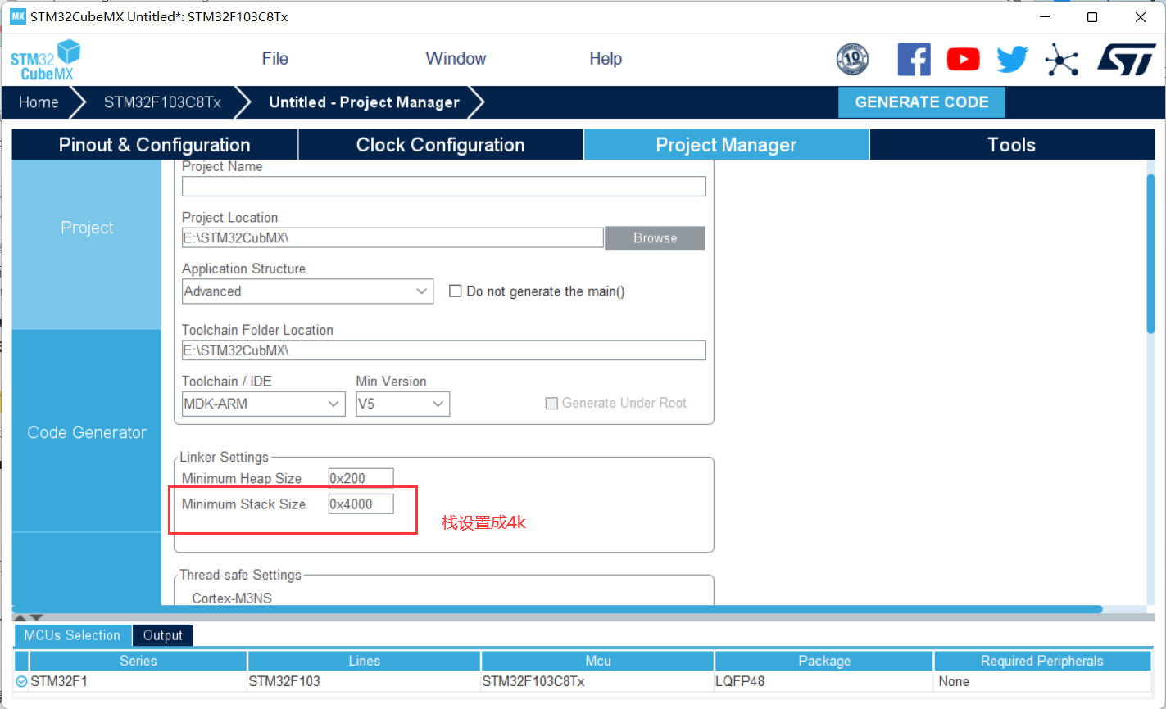Select the Project Manager tab

(726, 145)
